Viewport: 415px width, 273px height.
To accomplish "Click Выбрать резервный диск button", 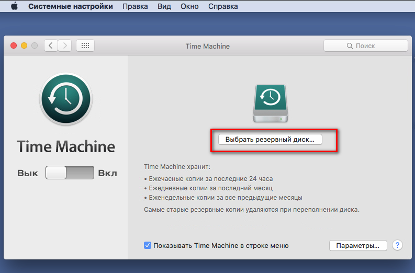I will click(x=270, y=140).
